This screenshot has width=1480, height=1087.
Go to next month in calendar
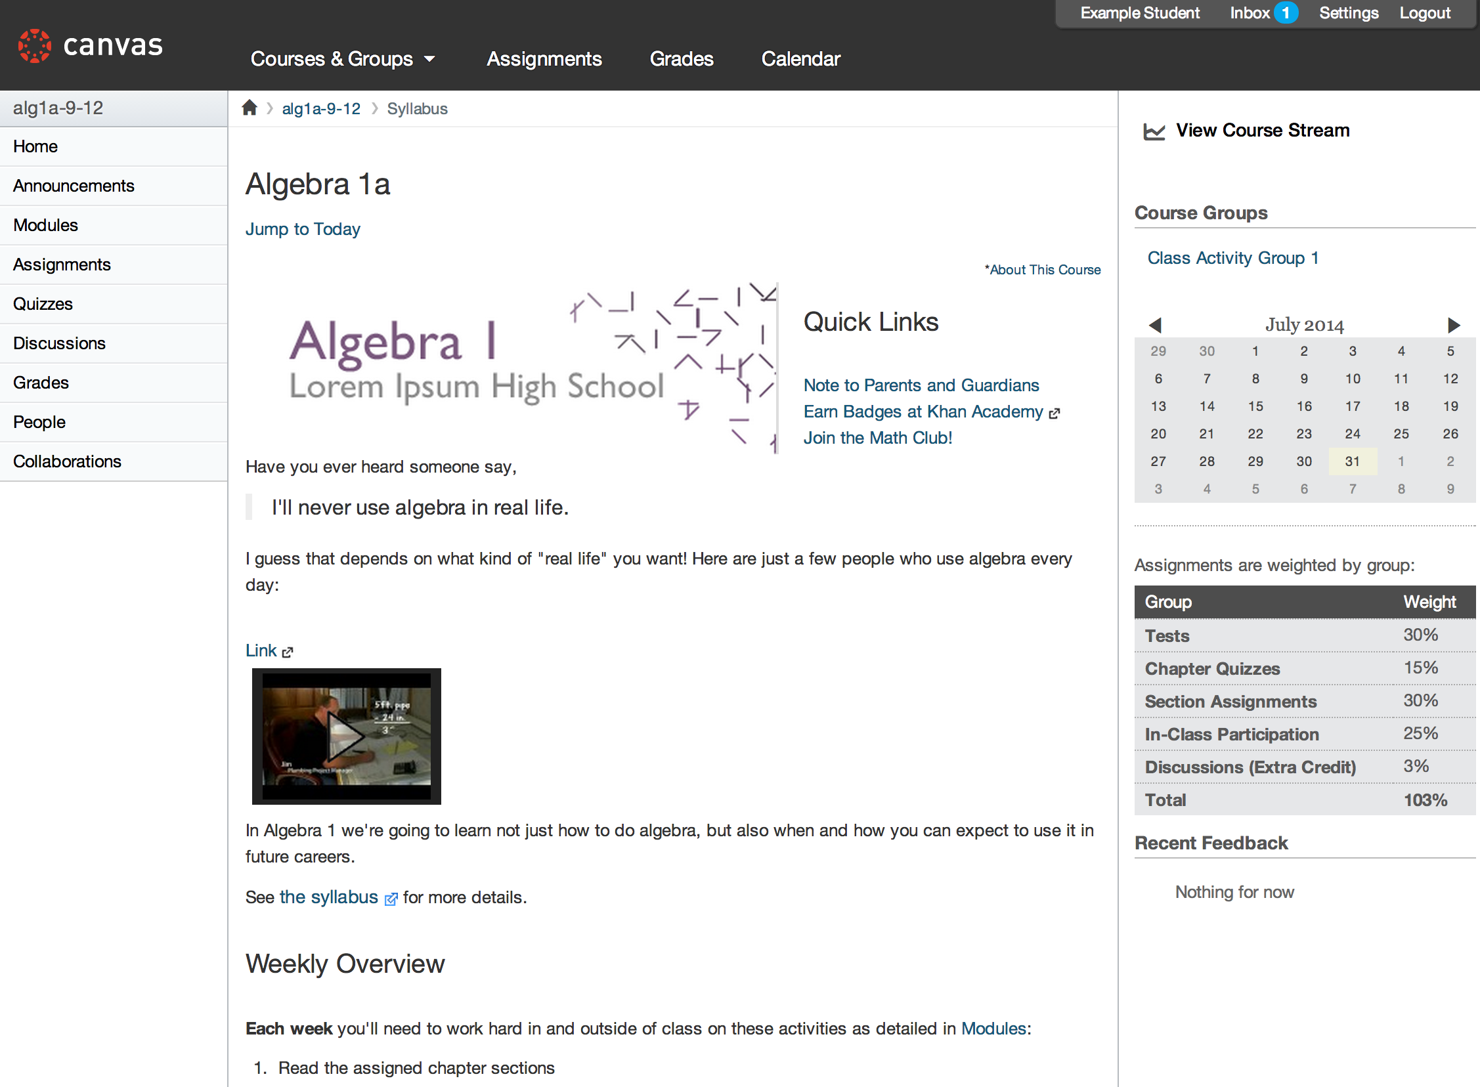(1454, 325)
